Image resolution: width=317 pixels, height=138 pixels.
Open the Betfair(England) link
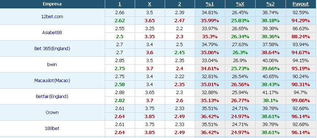point(52,97)
